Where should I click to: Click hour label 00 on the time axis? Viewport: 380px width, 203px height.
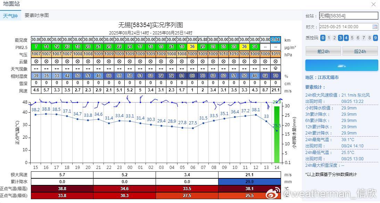[130, 167]
